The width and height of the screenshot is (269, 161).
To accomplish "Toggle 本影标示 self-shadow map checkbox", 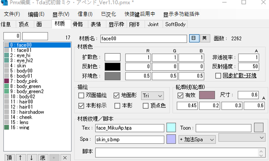I will [81, 106].
